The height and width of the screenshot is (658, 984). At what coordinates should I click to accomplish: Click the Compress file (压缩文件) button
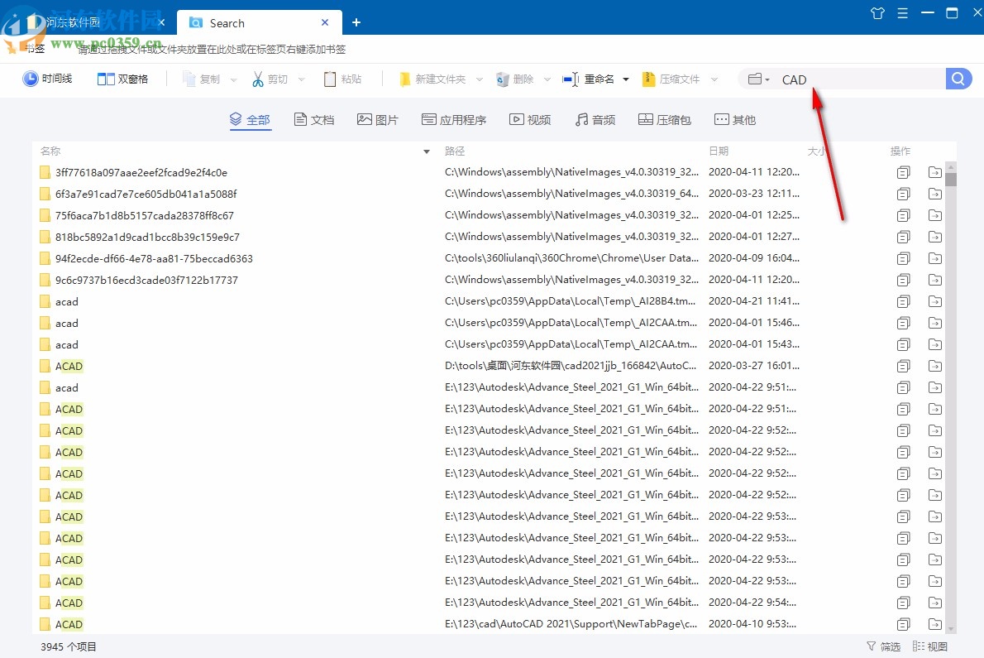click(671, 79)
